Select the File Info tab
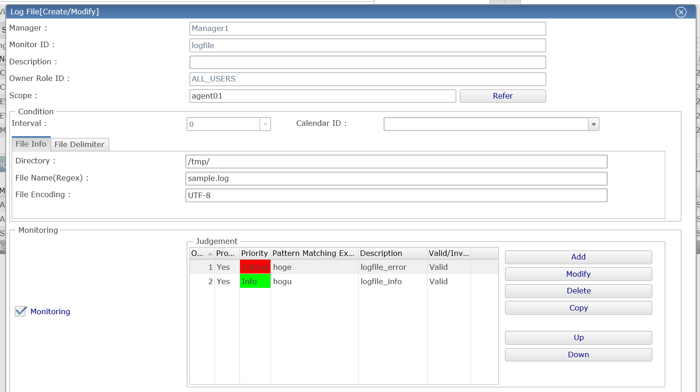The height and width of the screenshot is (392, 700). tap(31, 144)
